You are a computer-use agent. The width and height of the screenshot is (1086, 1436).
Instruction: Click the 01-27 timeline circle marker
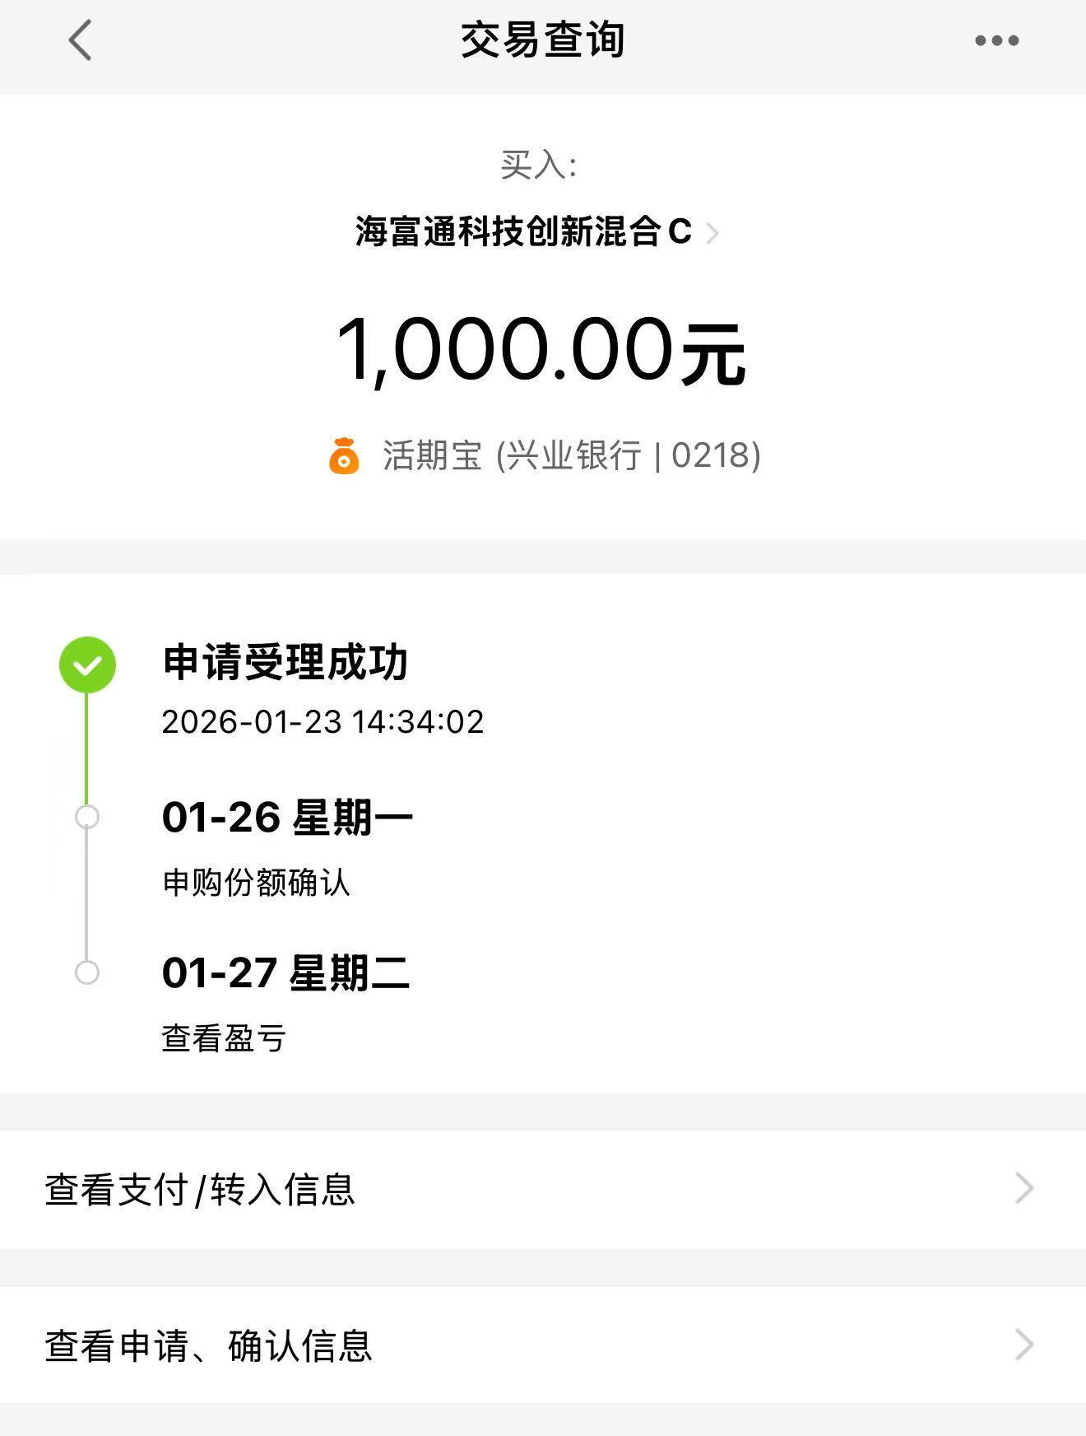pyautogui.click(x=87, y=972)
